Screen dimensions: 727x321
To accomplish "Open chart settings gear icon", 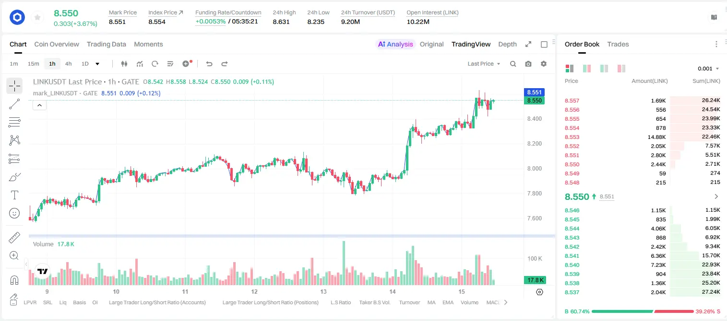I will tap(544, 64).
